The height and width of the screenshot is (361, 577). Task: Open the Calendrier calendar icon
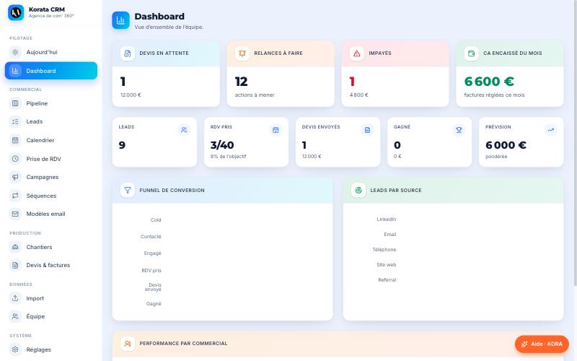(x=15, y=140)
